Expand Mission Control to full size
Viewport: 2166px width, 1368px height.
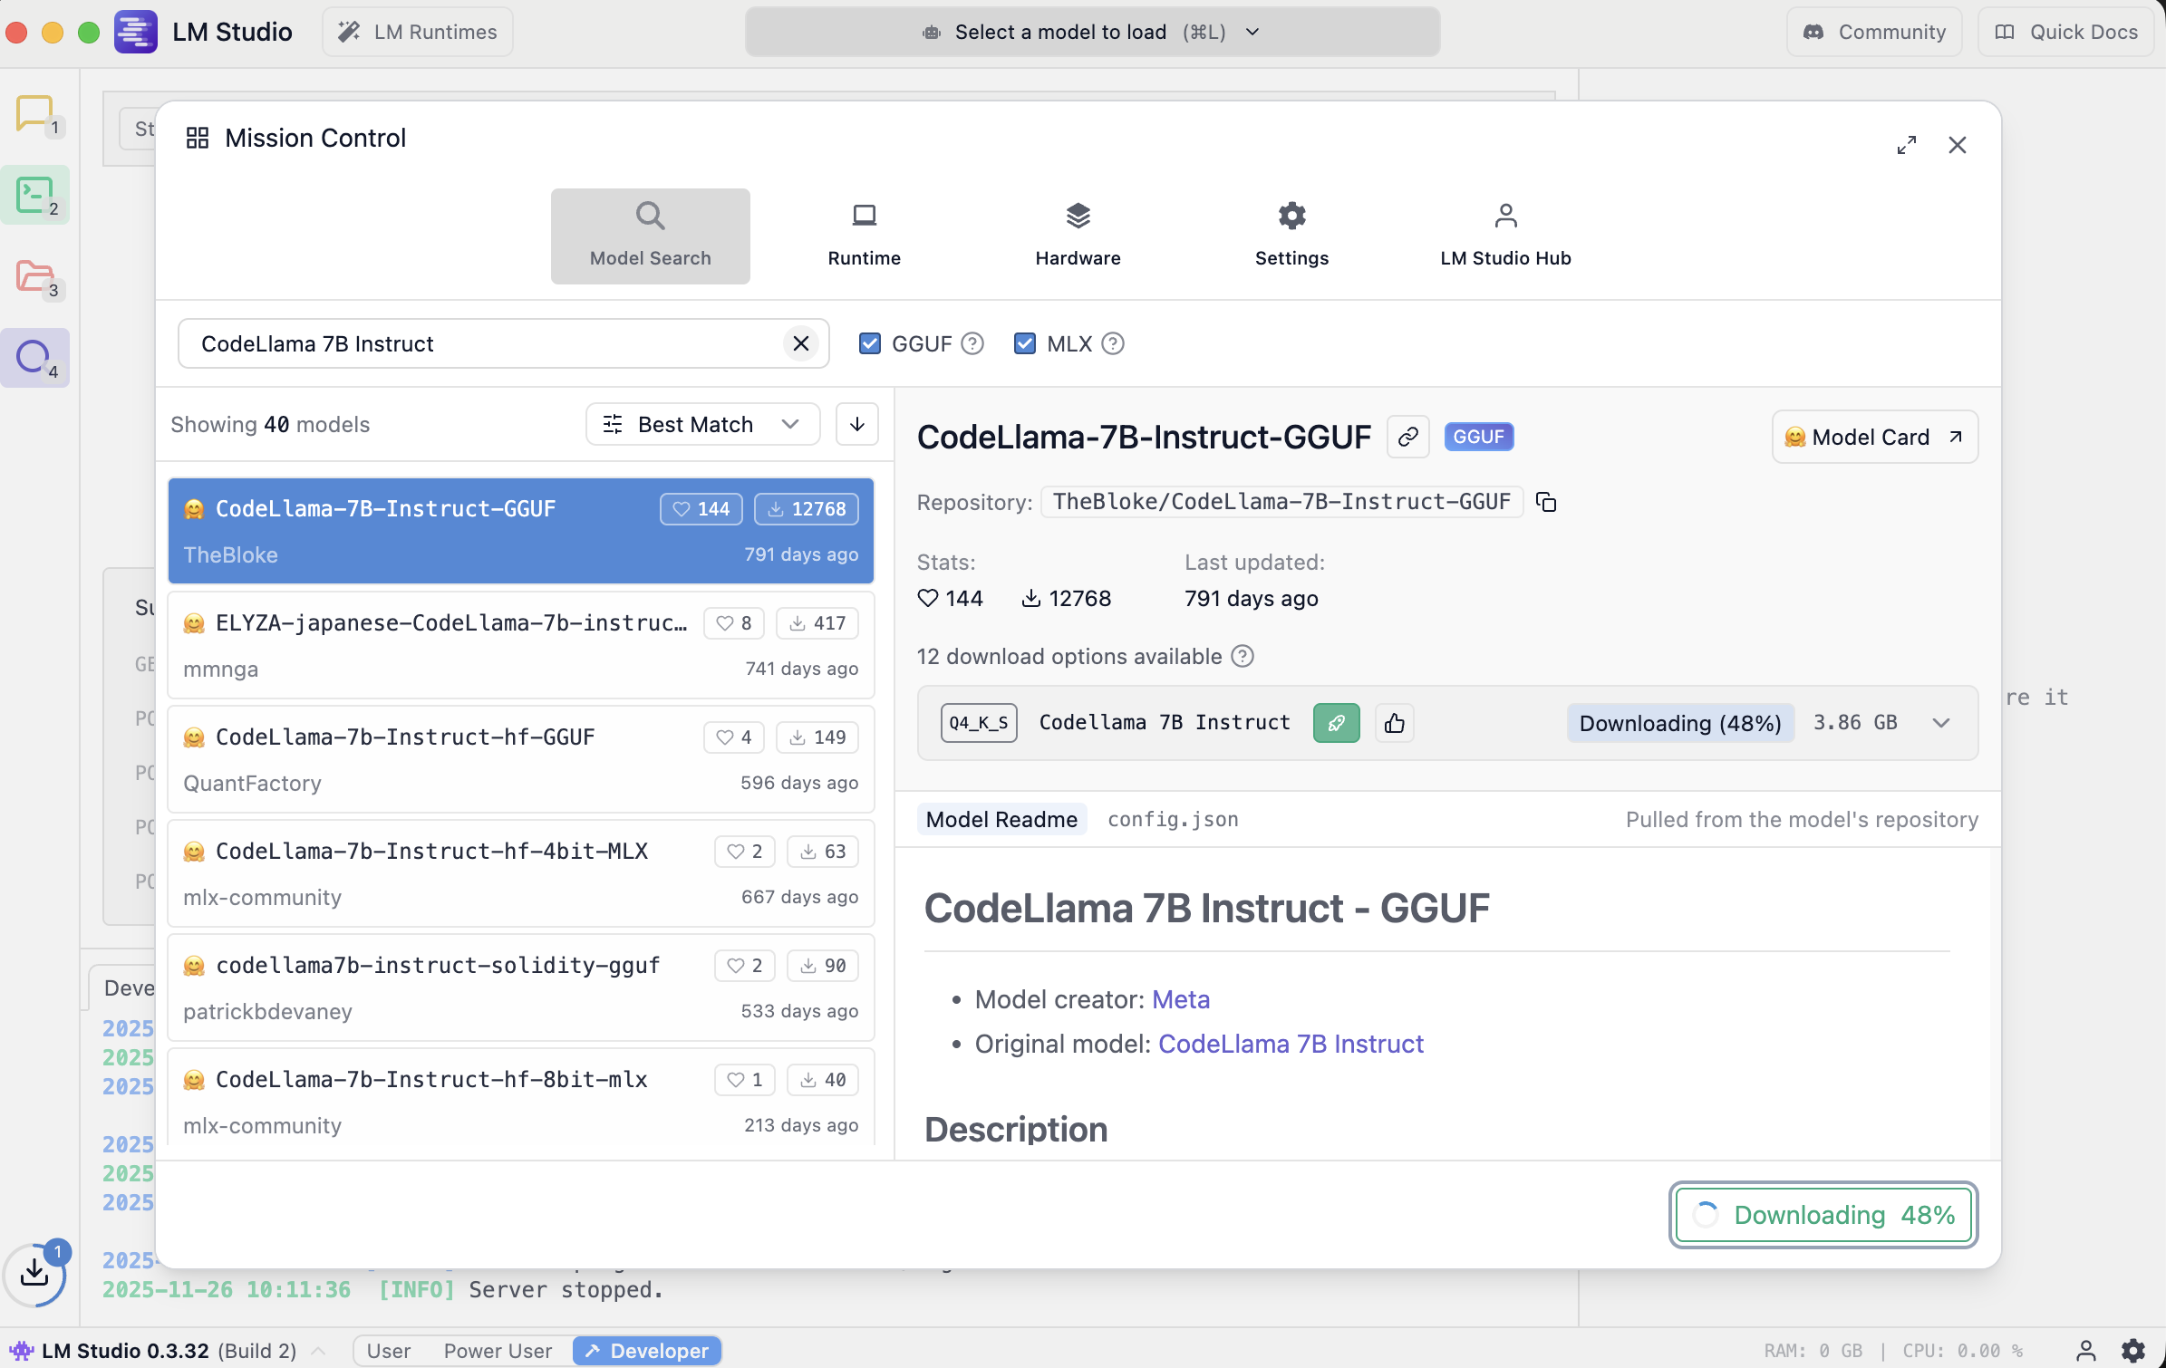point(1906,145)
